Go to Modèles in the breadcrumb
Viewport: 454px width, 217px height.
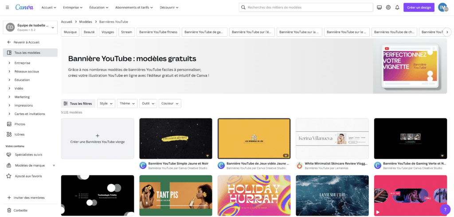86,22
